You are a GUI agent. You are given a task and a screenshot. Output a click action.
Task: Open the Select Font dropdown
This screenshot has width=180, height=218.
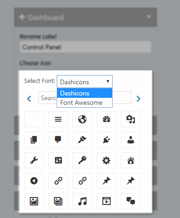85,82
